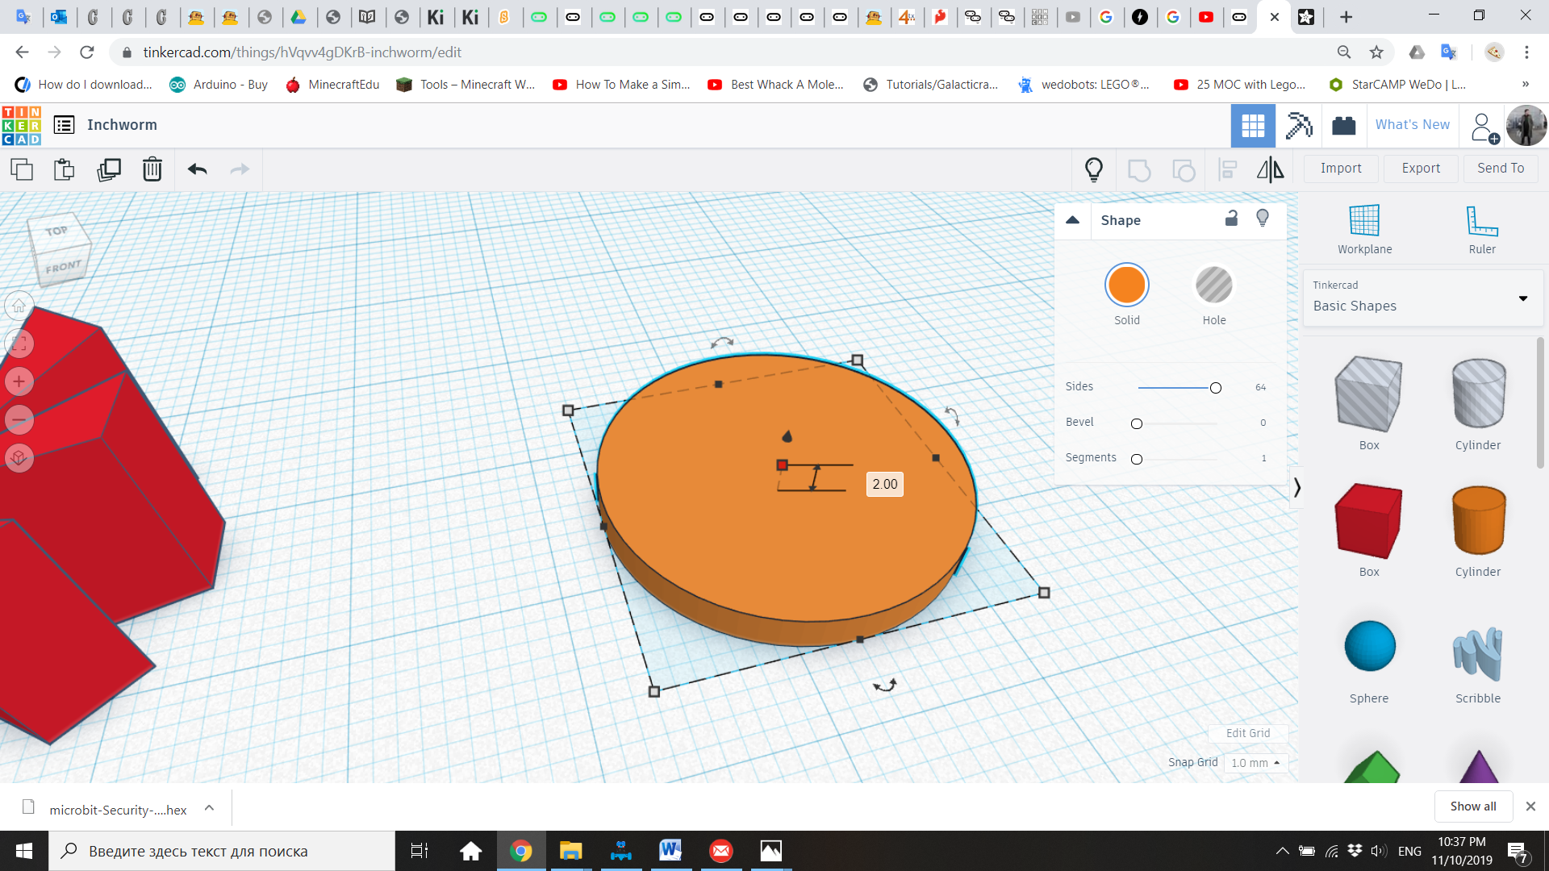
Task: Click the Delete selected object icon
Action: (152, 169)
